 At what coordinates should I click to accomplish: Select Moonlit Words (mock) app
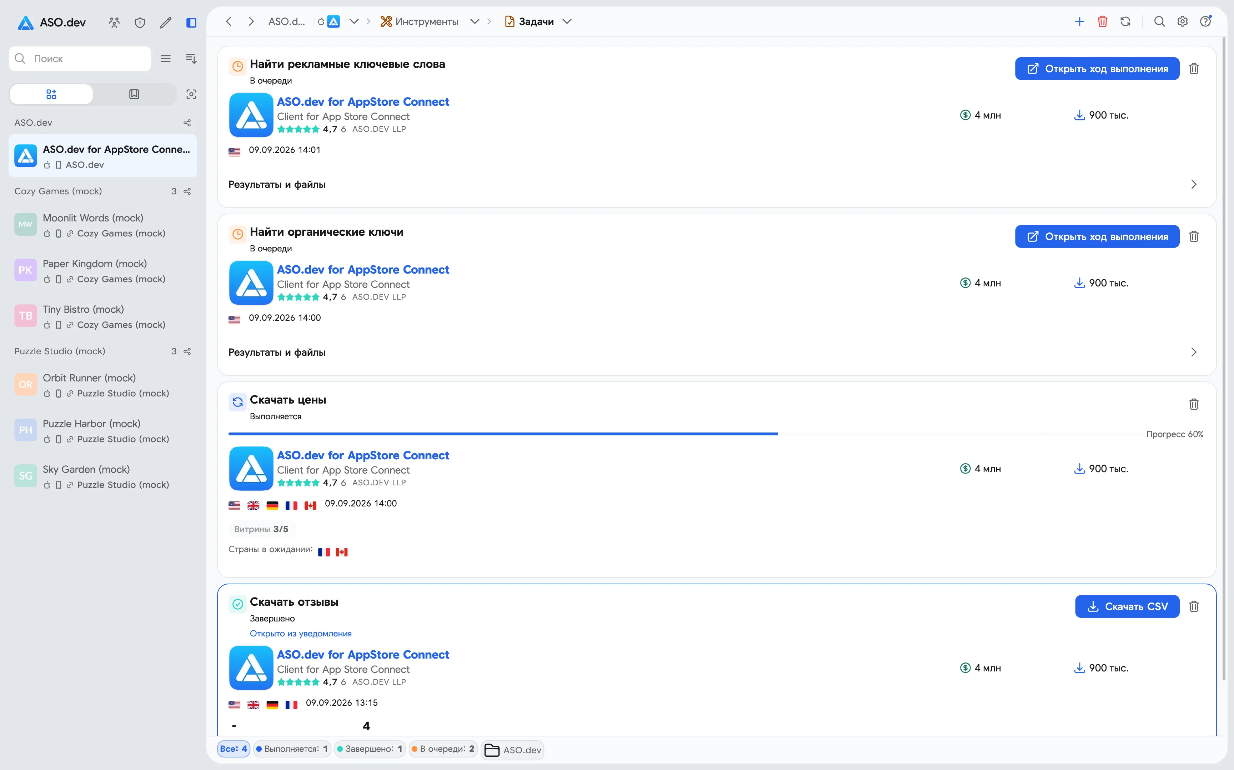point(103,225)
